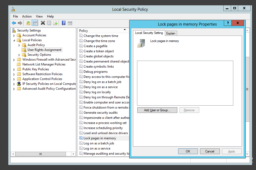Click the Cancel button in dialog
This screenshot has height=170, width=256.
(210, 151)
